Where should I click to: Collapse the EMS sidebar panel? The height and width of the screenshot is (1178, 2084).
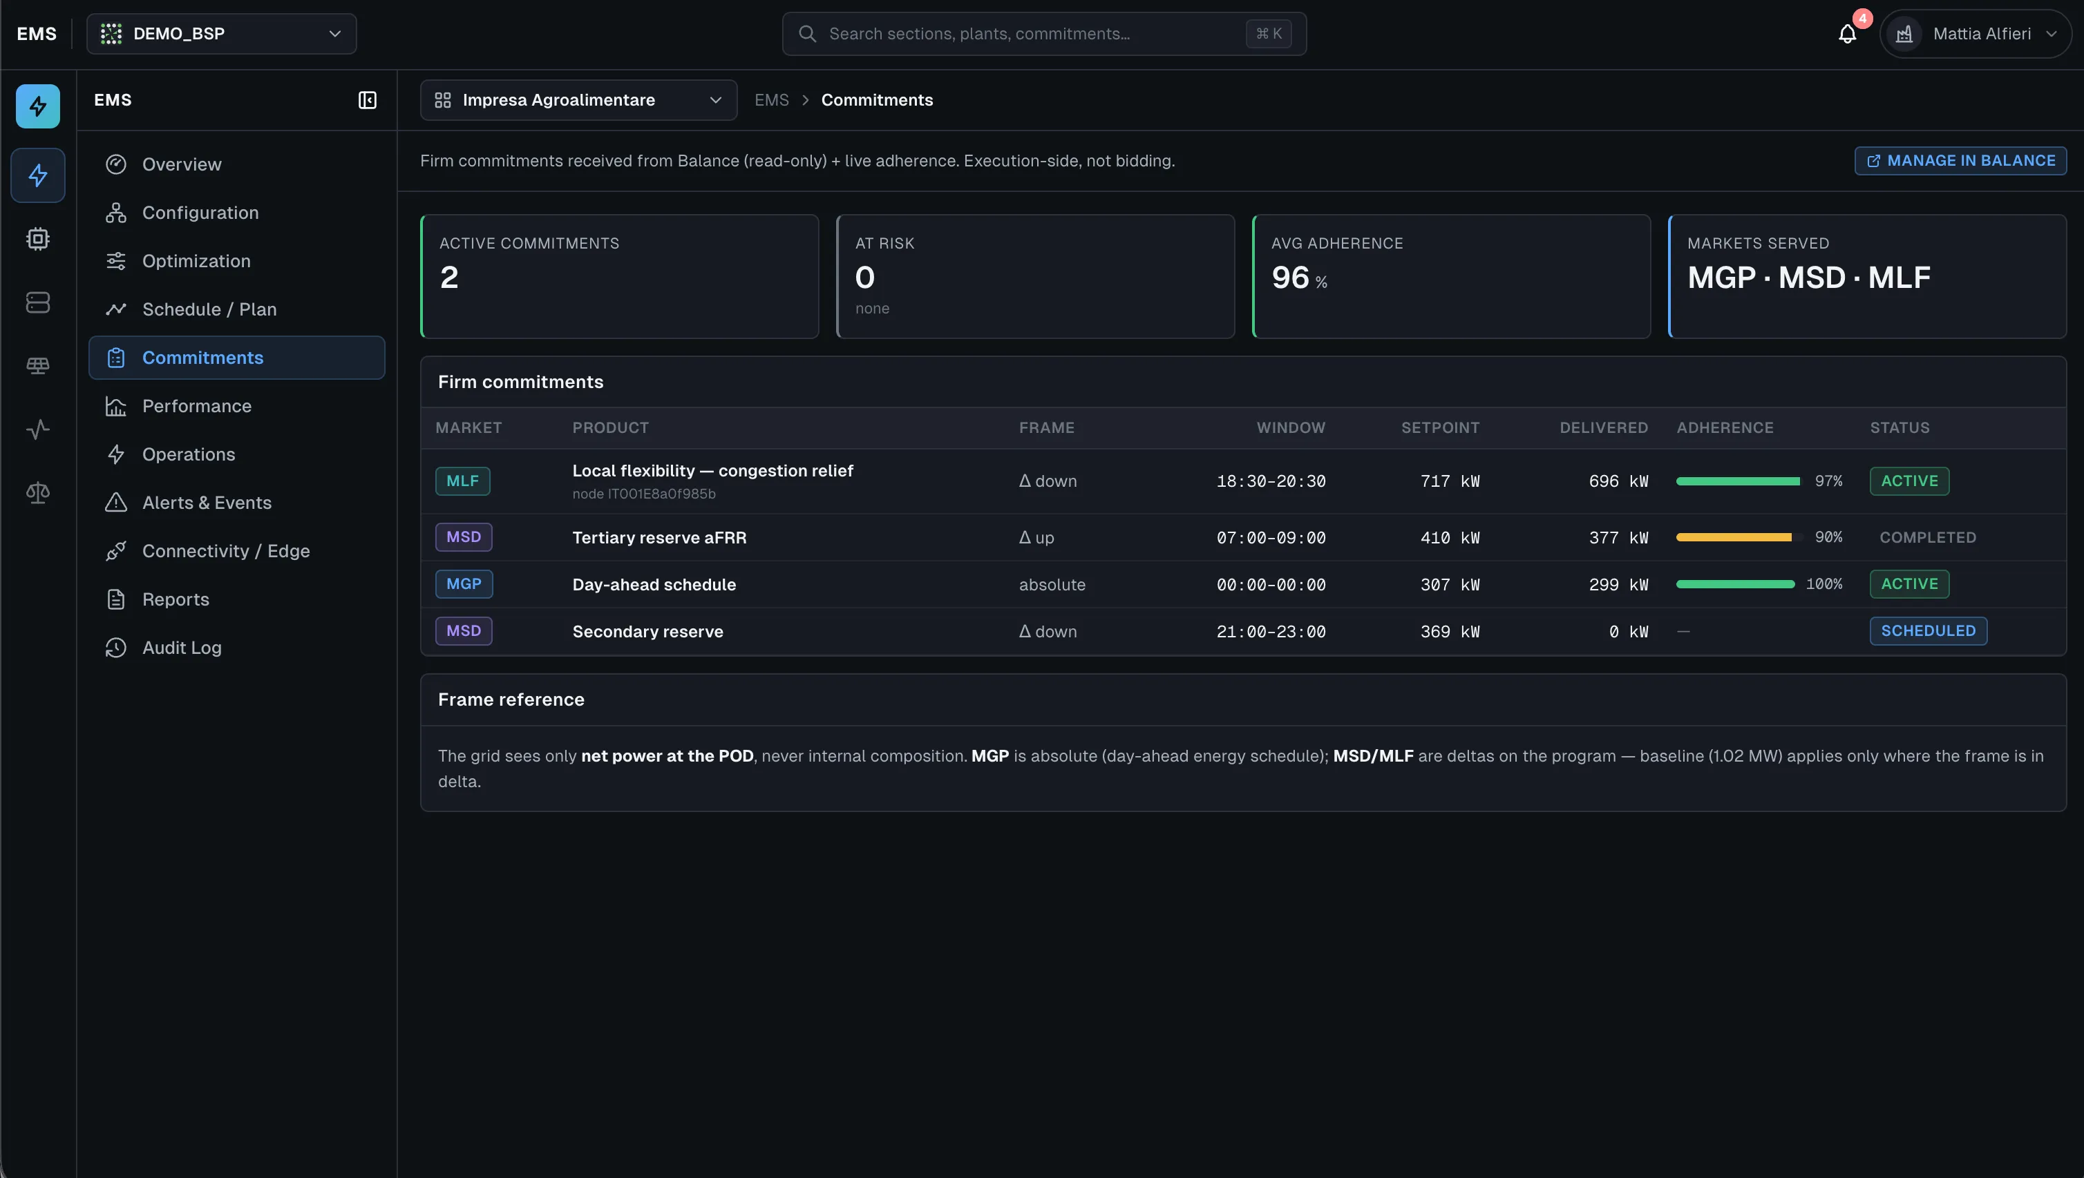click(x=368, y=100)
